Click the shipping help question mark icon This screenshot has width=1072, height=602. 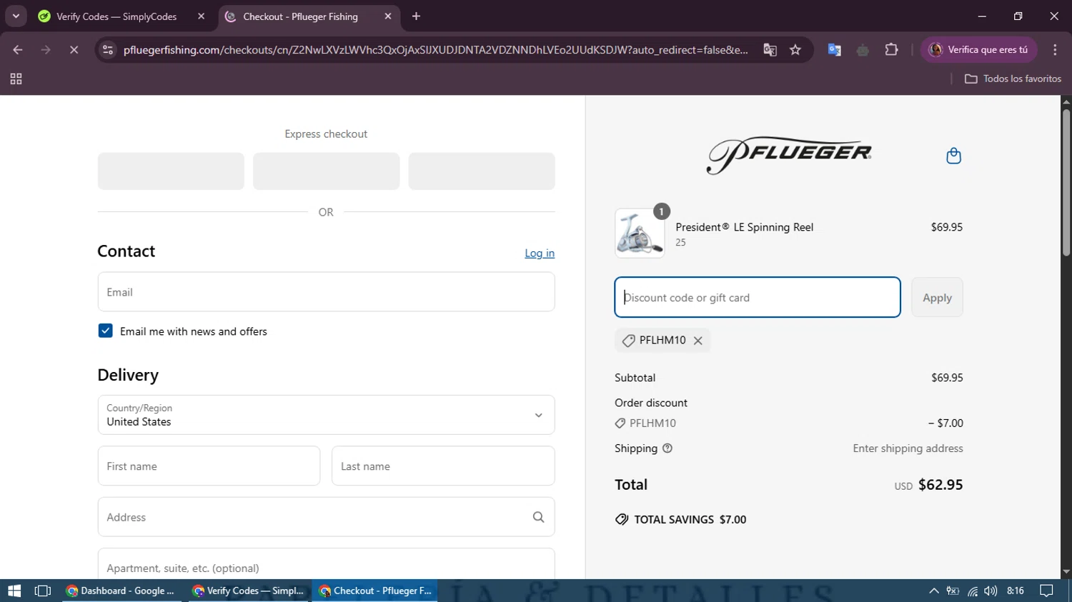pos(667,448)
